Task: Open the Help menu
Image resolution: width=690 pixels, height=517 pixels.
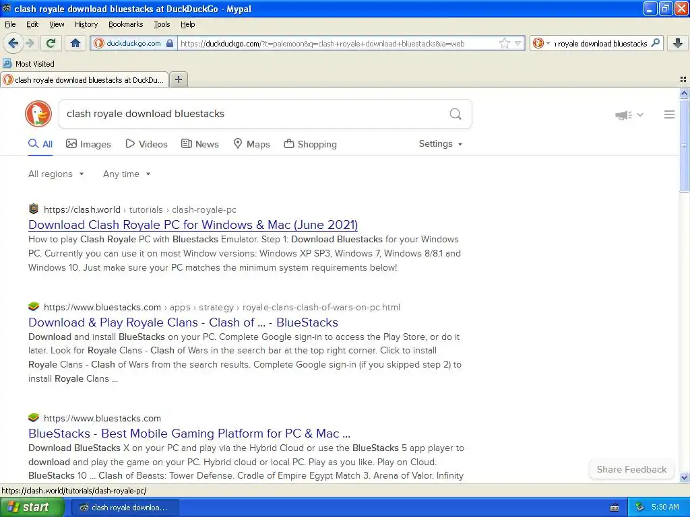Action: 187,24
